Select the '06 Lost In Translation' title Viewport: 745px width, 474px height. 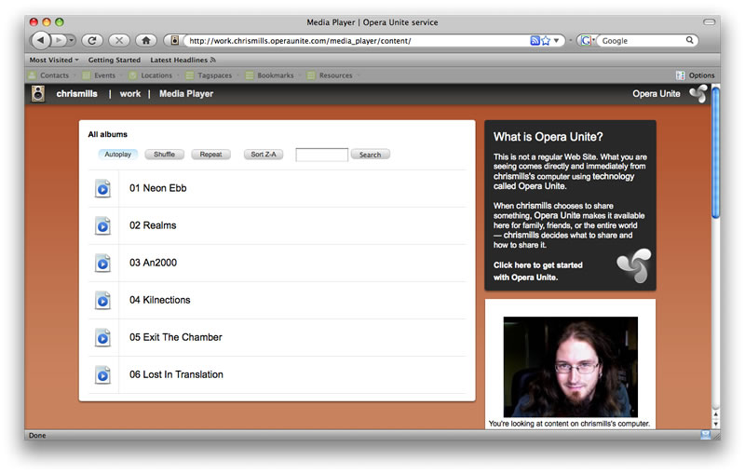tap(176, 374)
